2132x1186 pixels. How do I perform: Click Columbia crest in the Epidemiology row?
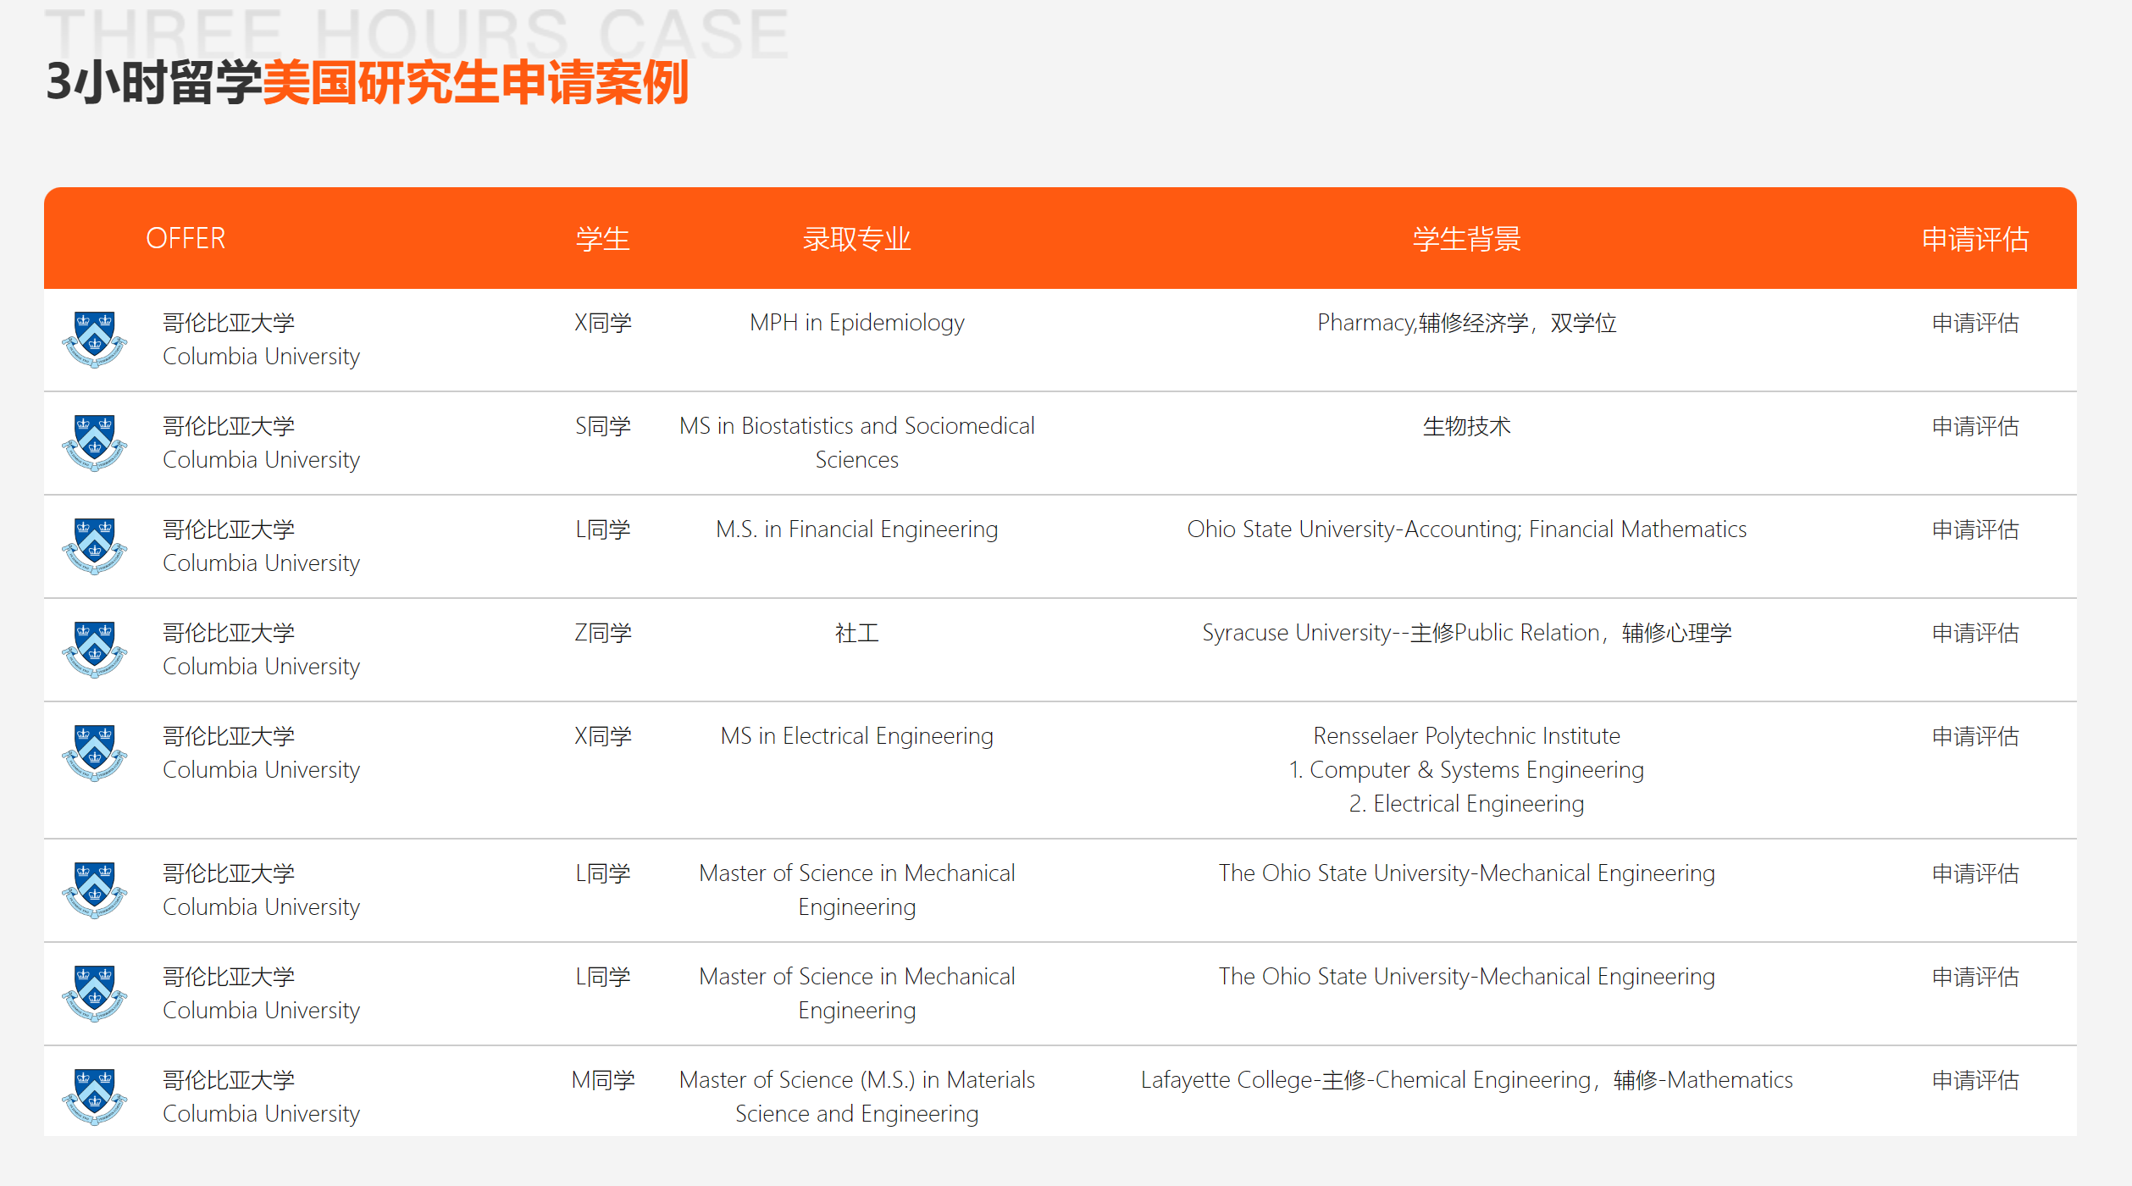(x=94, y=340)
